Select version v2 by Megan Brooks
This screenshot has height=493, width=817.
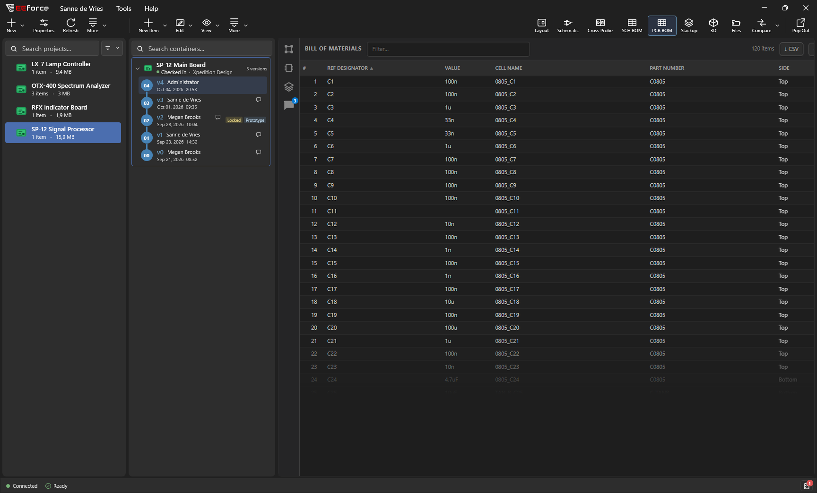point(203,120)
